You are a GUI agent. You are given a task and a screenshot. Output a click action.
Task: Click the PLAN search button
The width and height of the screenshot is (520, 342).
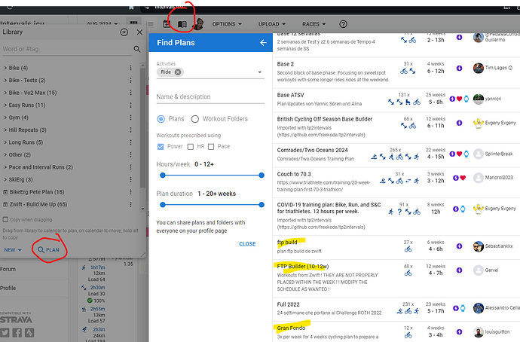[49, 250]
